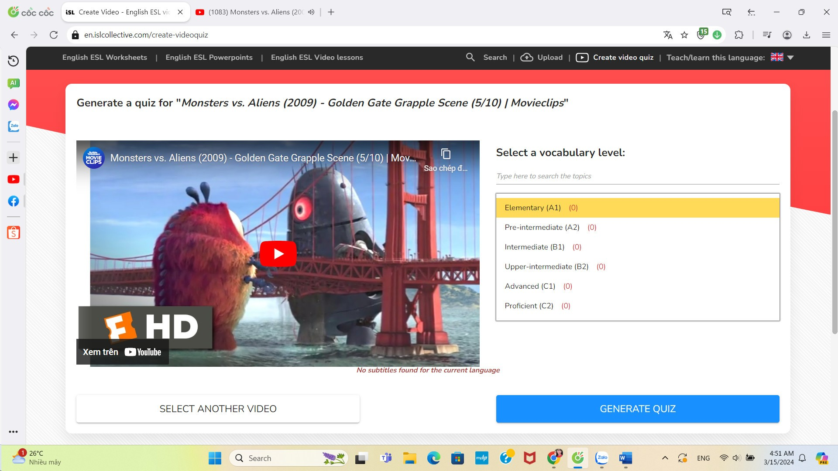Open the weather widget showing 26°C
The height and width of the screenshot is (471, 838).
[x=36, y=457]
